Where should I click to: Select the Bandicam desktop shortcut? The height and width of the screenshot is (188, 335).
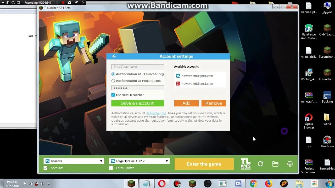pyautogui.click(x=327, y=142)
